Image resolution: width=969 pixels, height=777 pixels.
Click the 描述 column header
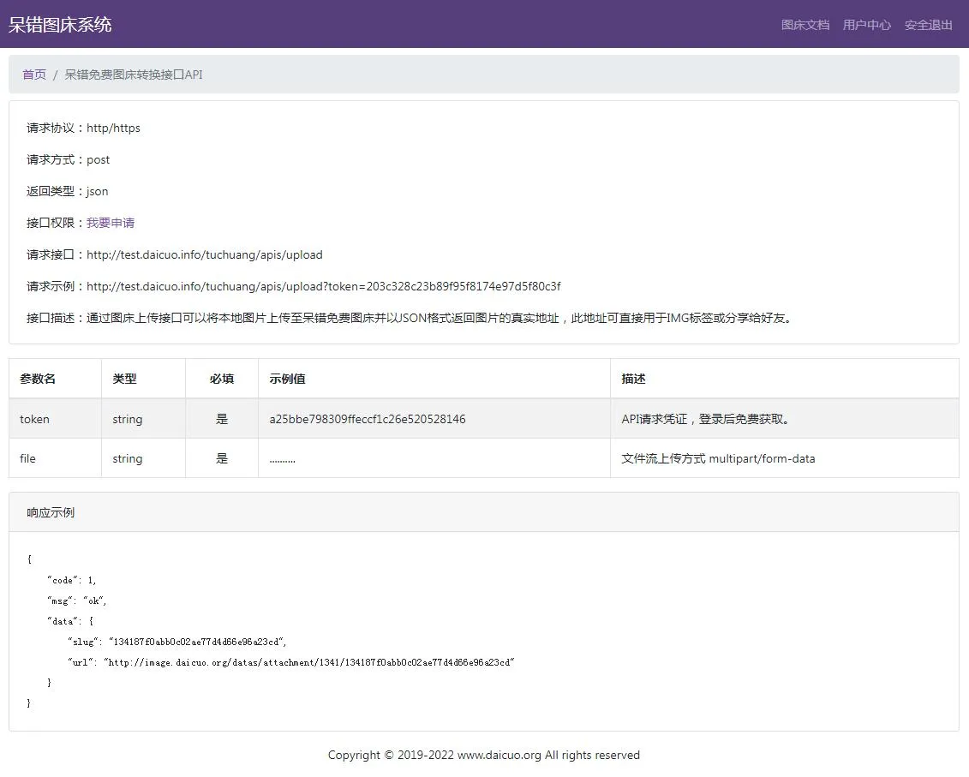coord(633,379)
